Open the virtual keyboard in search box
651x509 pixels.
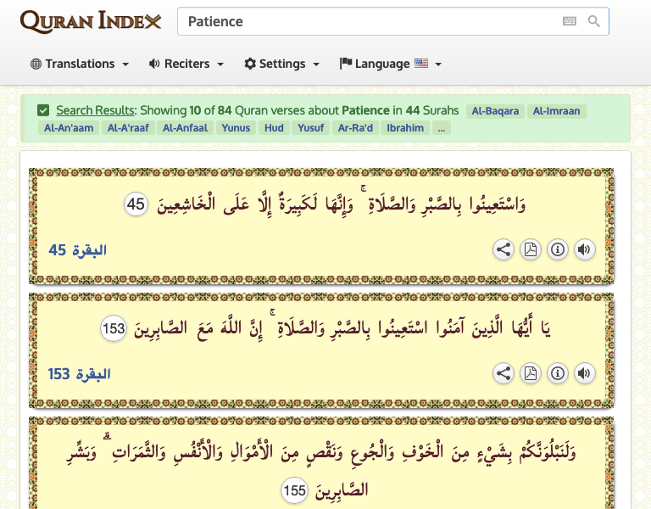[x=570, y=21]
